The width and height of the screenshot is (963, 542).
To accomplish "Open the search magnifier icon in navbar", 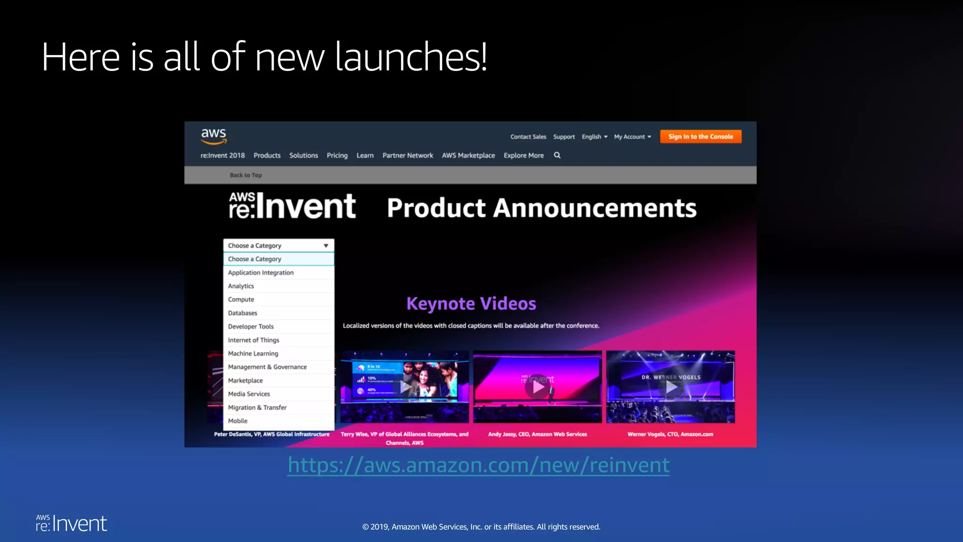I will coord(557,155).
